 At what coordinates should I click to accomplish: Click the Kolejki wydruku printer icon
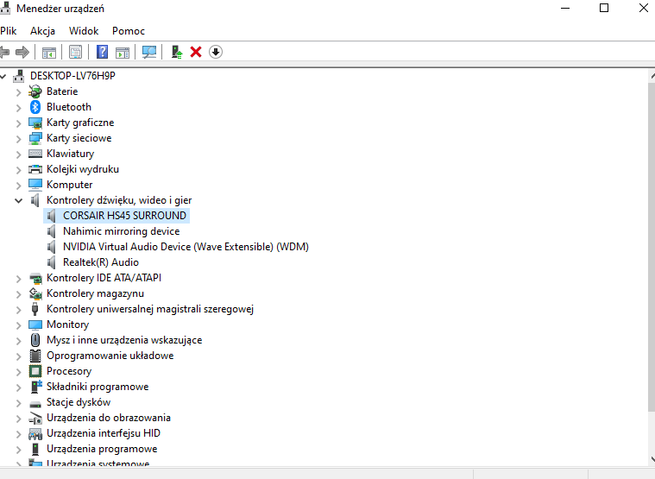(35, 169)
